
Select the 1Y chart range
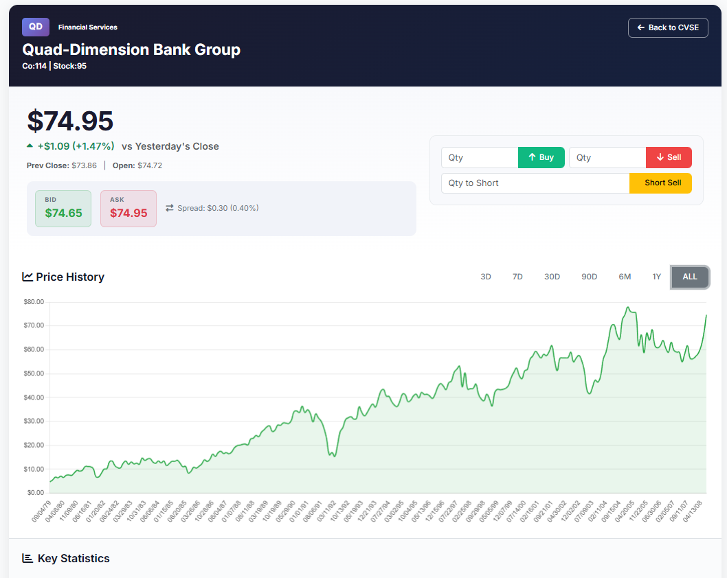[656, 277]
